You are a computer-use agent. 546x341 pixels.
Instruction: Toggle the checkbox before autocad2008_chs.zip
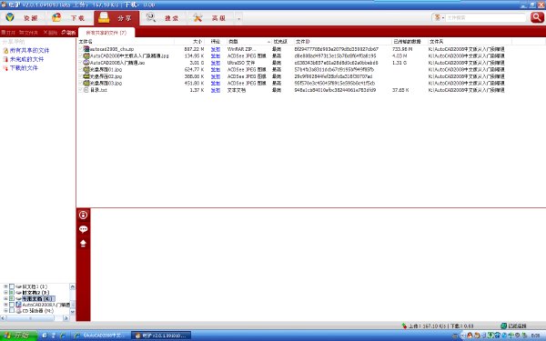click(81, 49)
